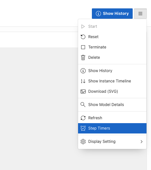Click the Delete trash can icon
Image resolution: width=151 pixels, height=170 pixels.
[83, 58]
